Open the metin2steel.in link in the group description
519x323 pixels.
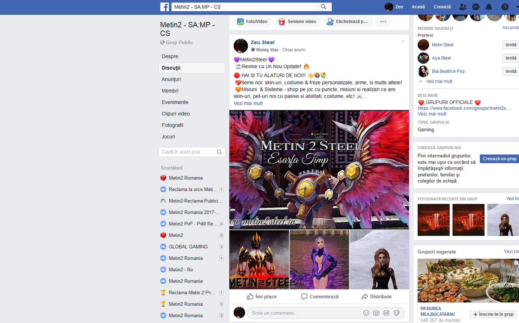pyautogui.click(x=464, y=108)
